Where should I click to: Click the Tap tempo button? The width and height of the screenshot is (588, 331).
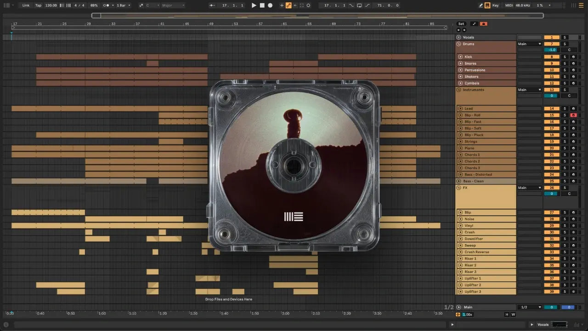point(39,6)
